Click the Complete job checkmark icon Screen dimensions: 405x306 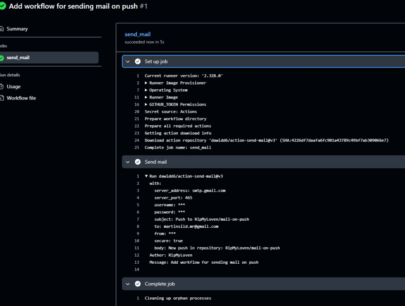click(138, 284)
